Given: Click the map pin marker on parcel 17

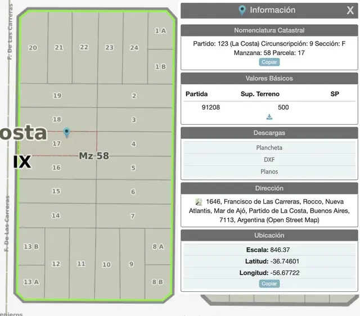Looking at the screenshot, I should (66, 133).
